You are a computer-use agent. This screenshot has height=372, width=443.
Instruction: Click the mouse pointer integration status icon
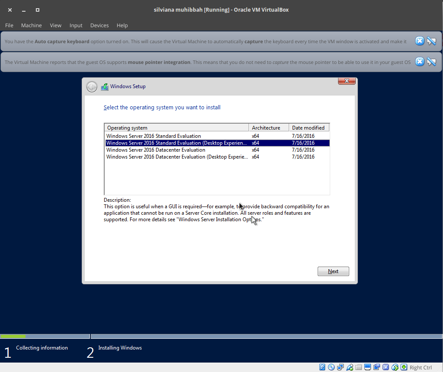(x=395, y=367)
